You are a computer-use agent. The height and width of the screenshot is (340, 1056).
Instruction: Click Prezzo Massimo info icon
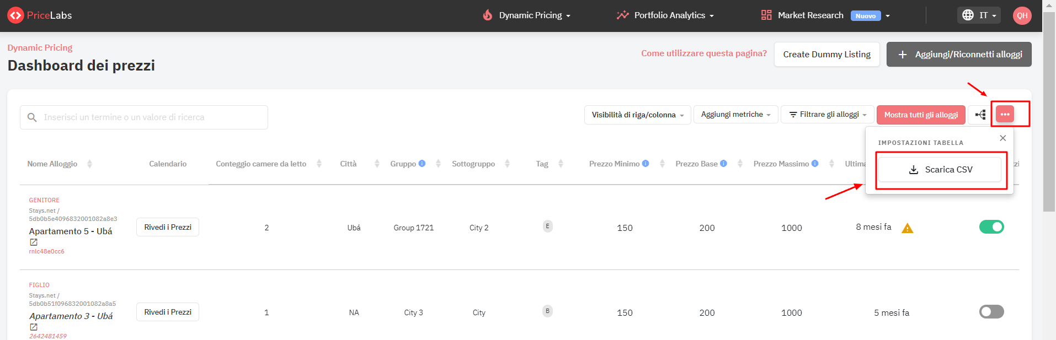click(815, 163)
